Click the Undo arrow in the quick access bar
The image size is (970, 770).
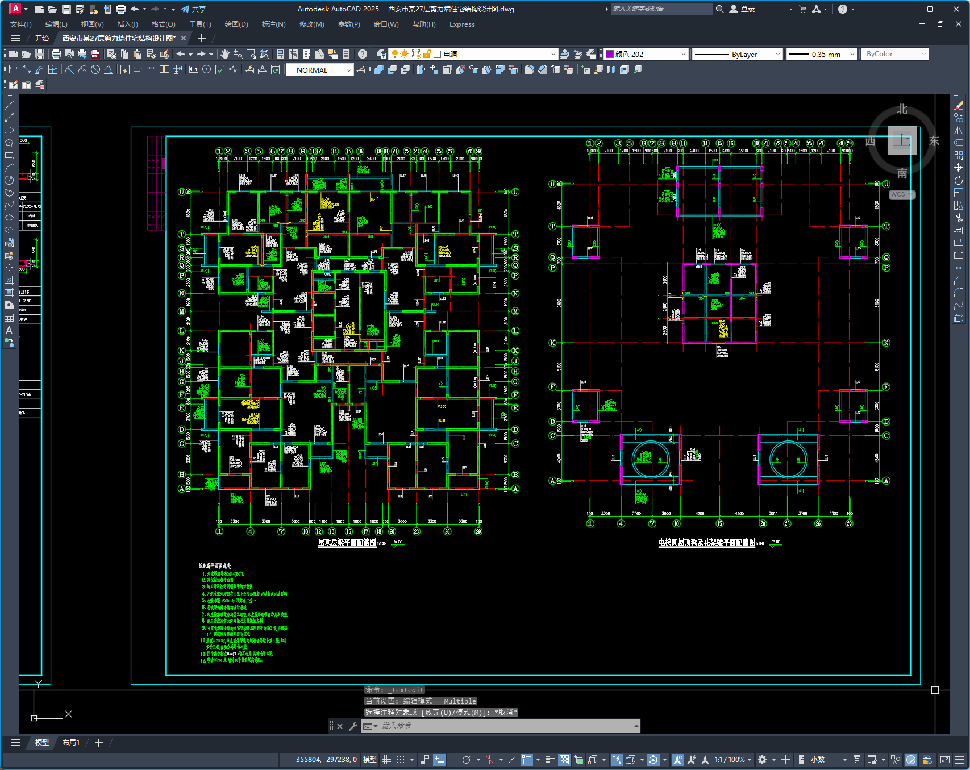tap(135, 9)
